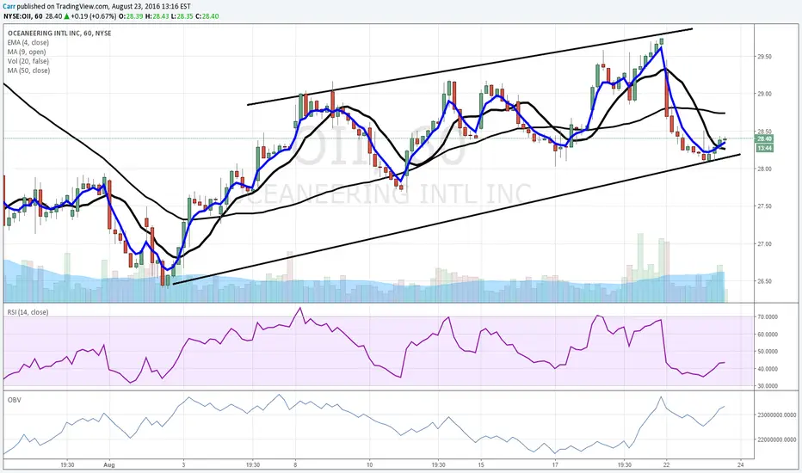
Task: Click the date label 24 on time axis
Action: (741, 464)
